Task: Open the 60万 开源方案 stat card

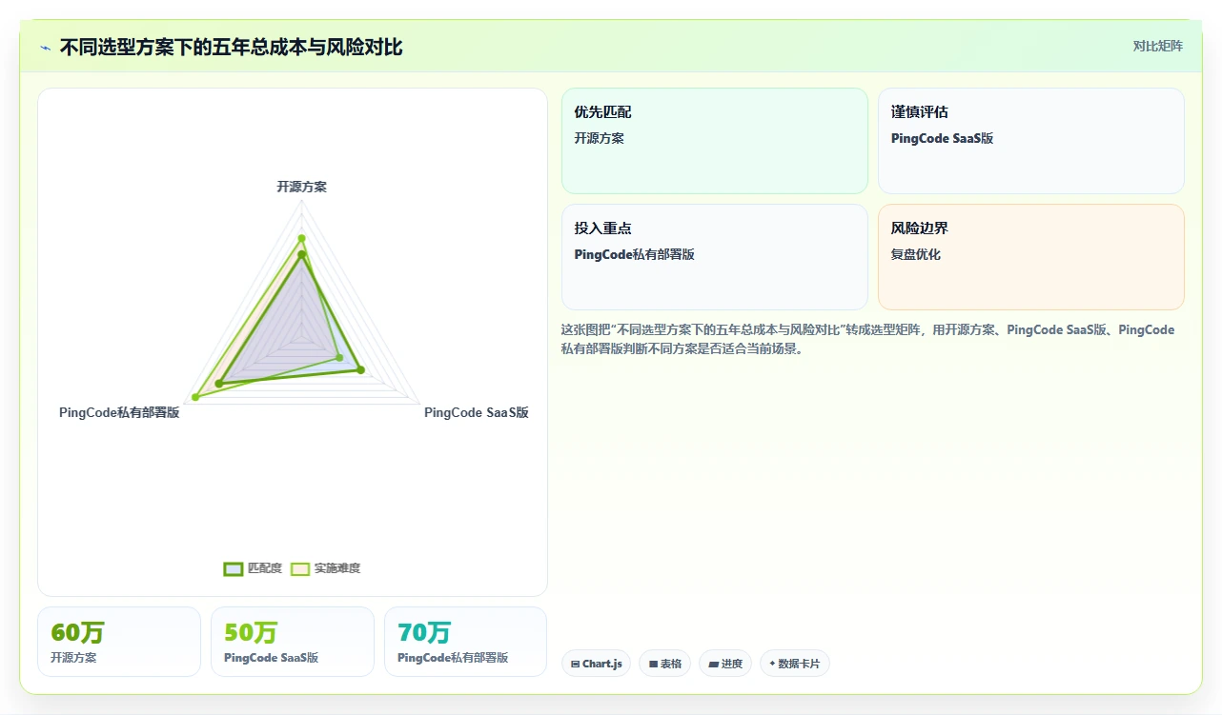Action: pos(119,642)
